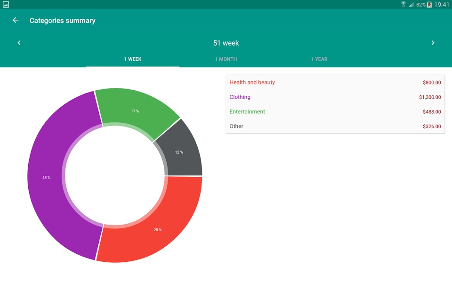Select the red 28 % chart segment
The height and width of the screenshot is (282, 452).
(x=157, y=230)
